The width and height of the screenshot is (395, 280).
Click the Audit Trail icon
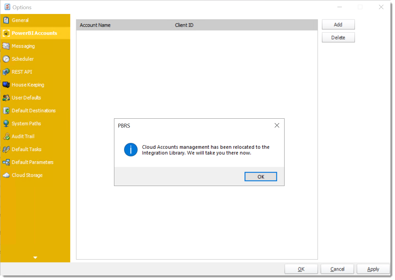pyautogui.click(x=7, y=136)
